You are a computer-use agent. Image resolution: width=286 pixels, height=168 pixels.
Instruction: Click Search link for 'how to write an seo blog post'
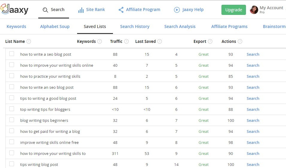253,88
